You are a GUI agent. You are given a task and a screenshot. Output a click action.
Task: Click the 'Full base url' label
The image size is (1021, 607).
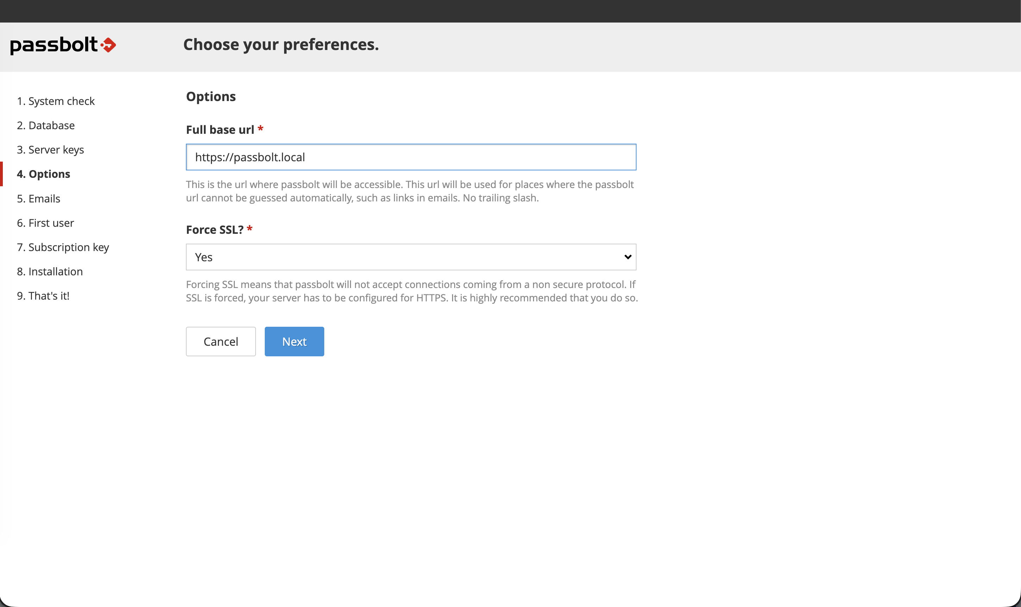coord(220,130)
